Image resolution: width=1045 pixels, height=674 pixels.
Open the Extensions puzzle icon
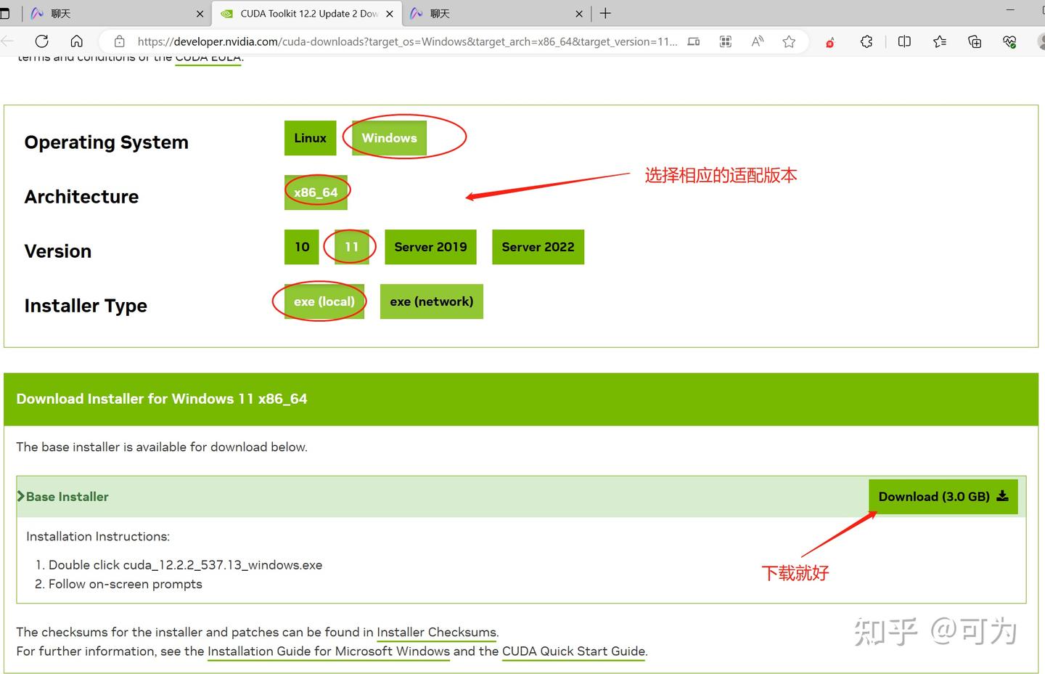point(866,41)
